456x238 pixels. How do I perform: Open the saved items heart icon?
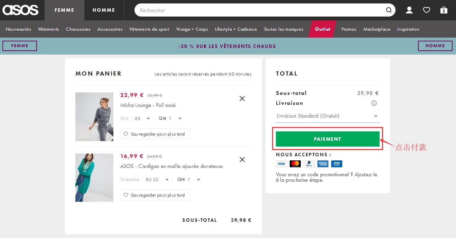427,10
